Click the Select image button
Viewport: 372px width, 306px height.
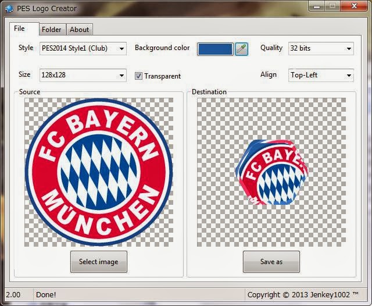[x=99, y=262]
